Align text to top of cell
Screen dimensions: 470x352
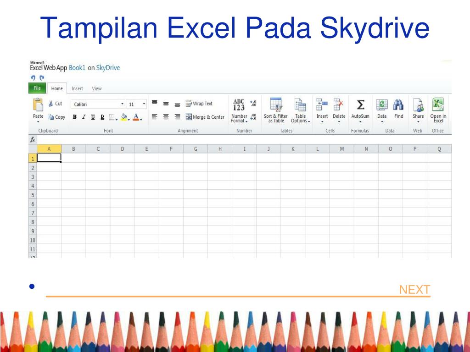coord(155,103)
